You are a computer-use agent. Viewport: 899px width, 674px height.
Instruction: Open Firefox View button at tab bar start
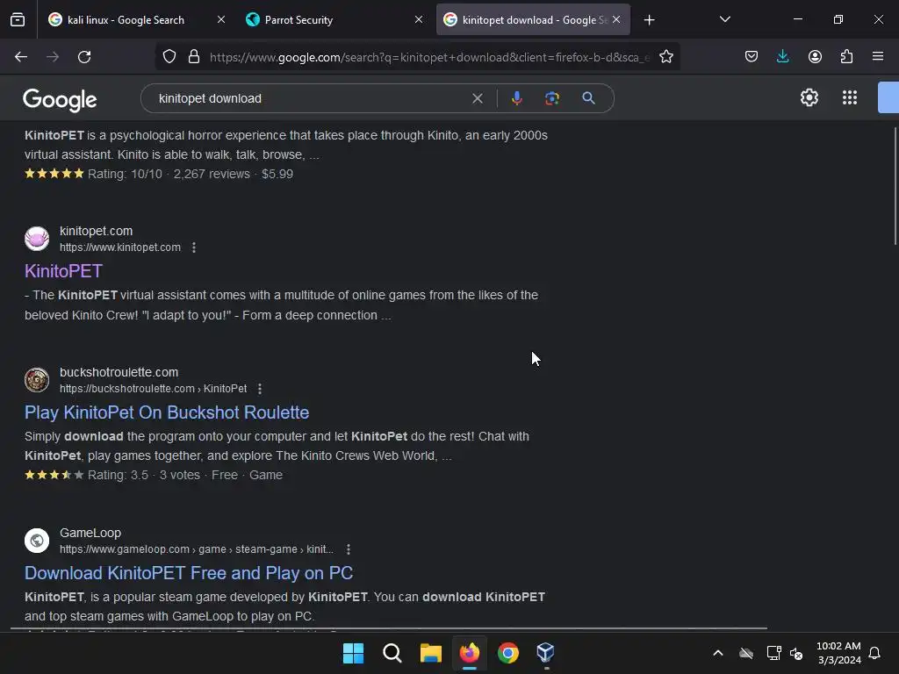tap(18, 20)
